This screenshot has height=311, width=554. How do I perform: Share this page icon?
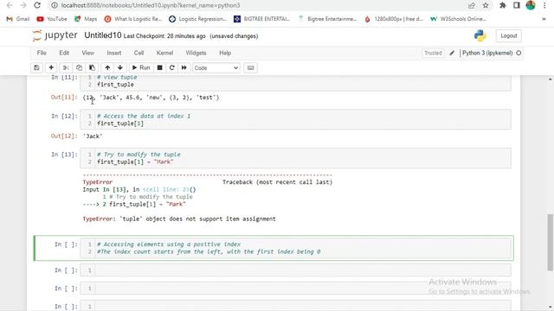[472, 5]
